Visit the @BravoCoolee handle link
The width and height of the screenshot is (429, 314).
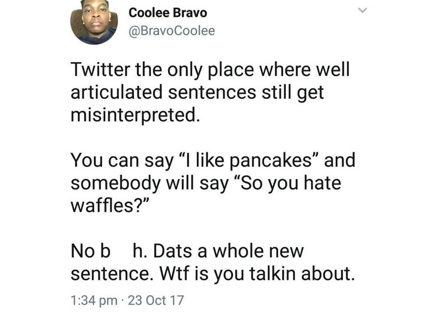172,31
